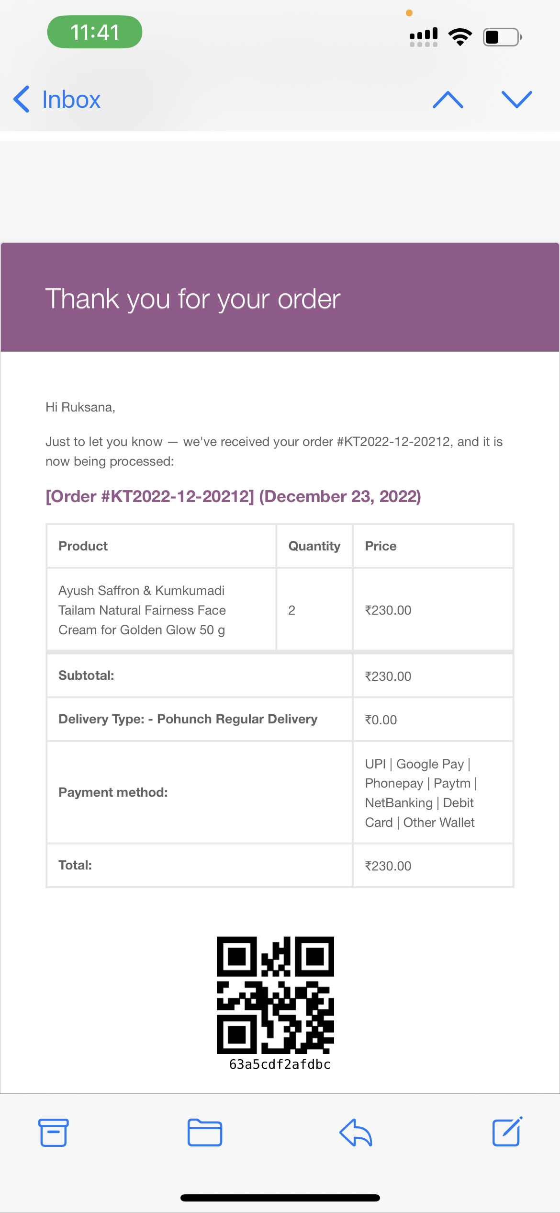Return to the Inbox mailbox
The width and height of the screenshot is (560, 1213).
click(x=71, y=100)
